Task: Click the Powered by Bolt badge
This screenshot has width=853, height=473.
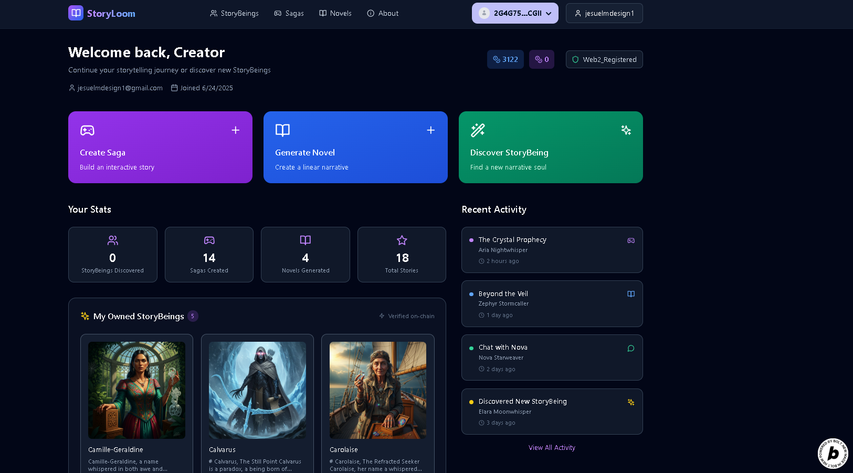Action: pyautogui.click(x=833, y=453)
